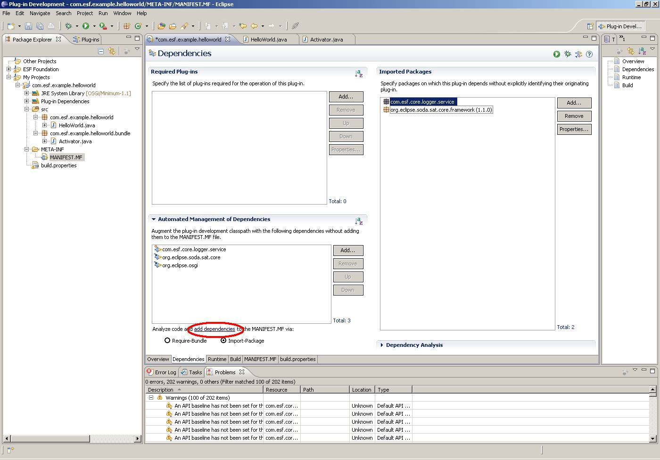Open the Navigate menu
This screenshot has width=660, height=460.
pos(40,13)
